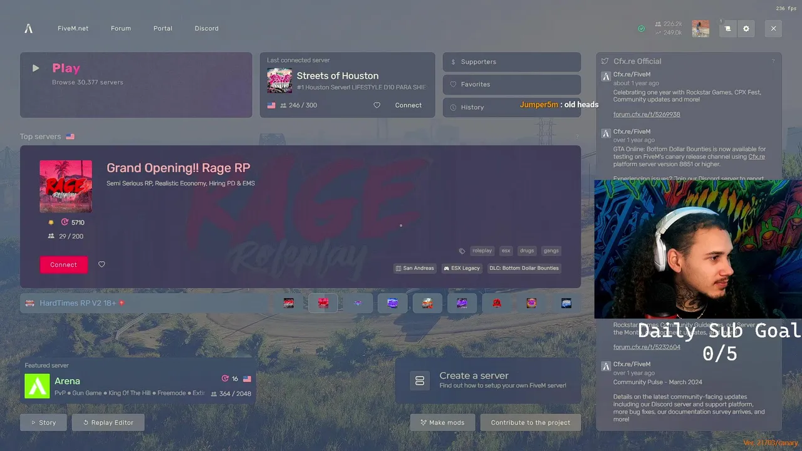Click the Arena player count 364 / 2048
Image resolution: width=802 pixels, height=451 pixels.
point(231,394)
